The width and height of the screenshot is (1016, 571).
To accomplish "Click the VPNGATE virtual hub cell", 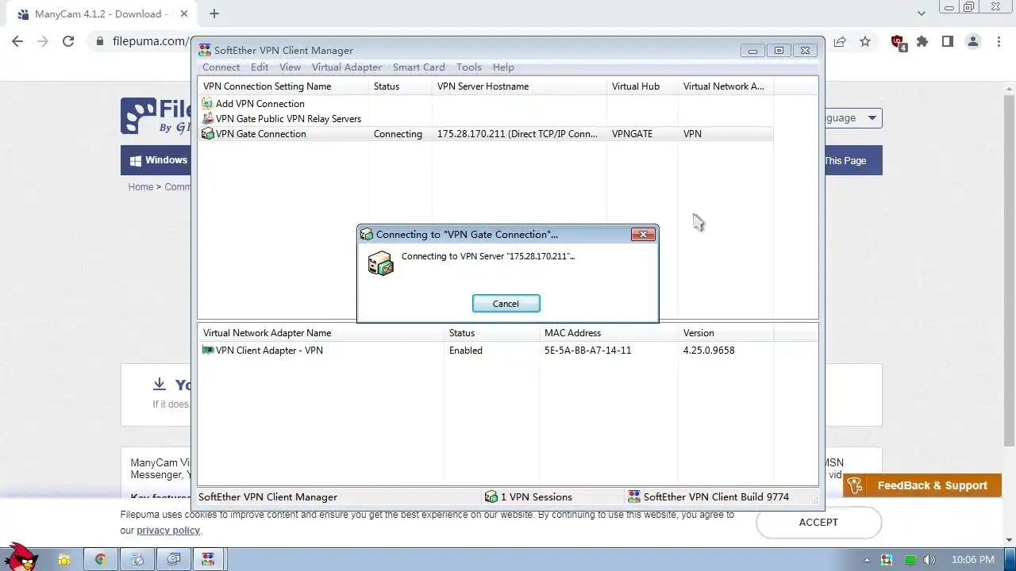I will 632,134.
